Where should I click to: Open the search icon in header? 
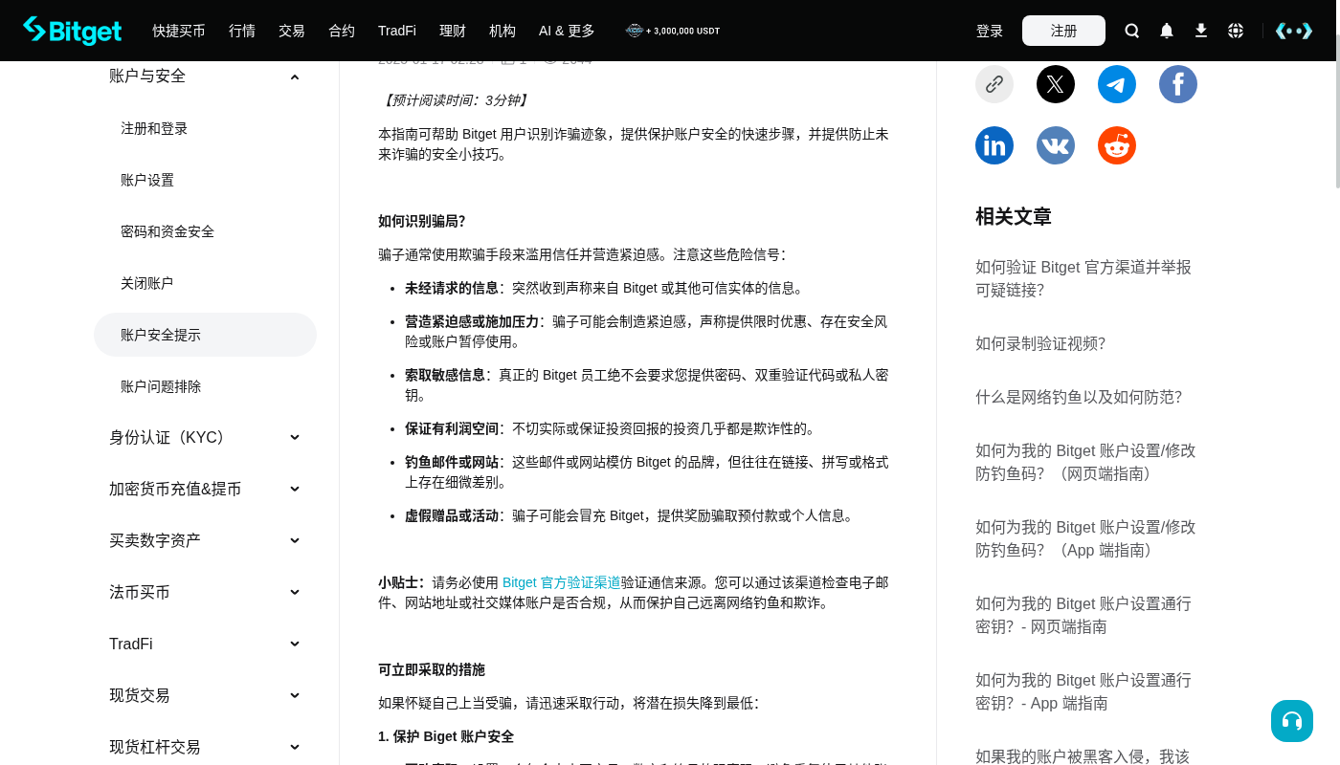1132,31
